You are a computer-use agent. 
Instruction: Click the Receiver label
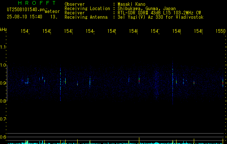point(75,13)
